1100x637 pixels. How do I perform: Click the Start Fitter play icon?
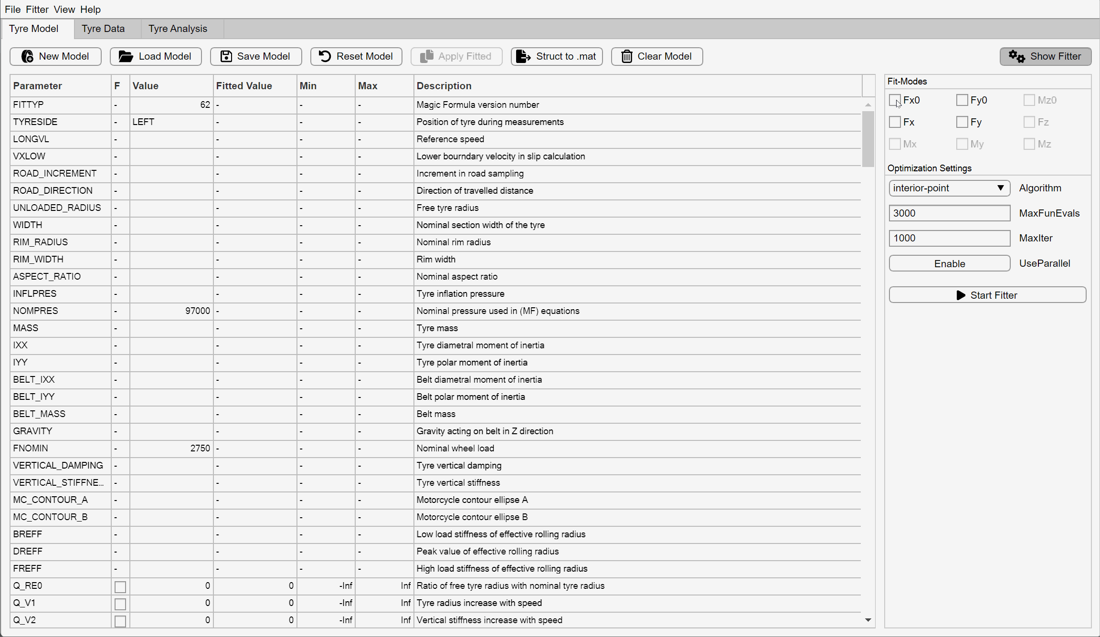(x=961, y=295)
